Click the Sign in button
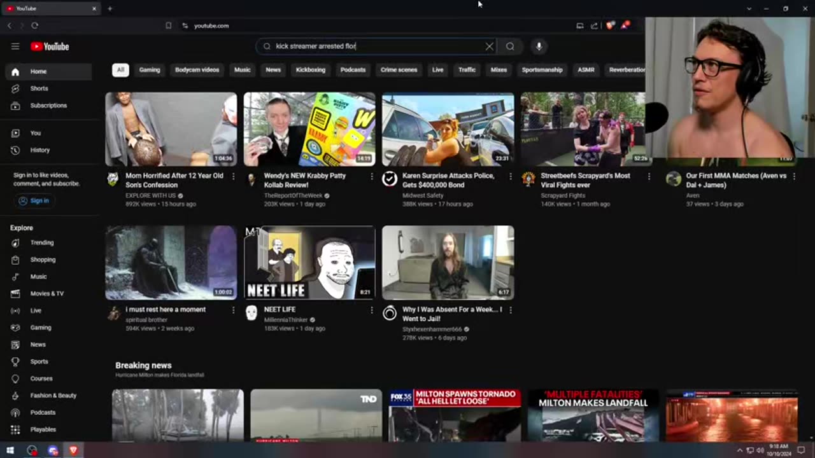The height and width of the screenshot is (458, 815). (x=34, y=200)
